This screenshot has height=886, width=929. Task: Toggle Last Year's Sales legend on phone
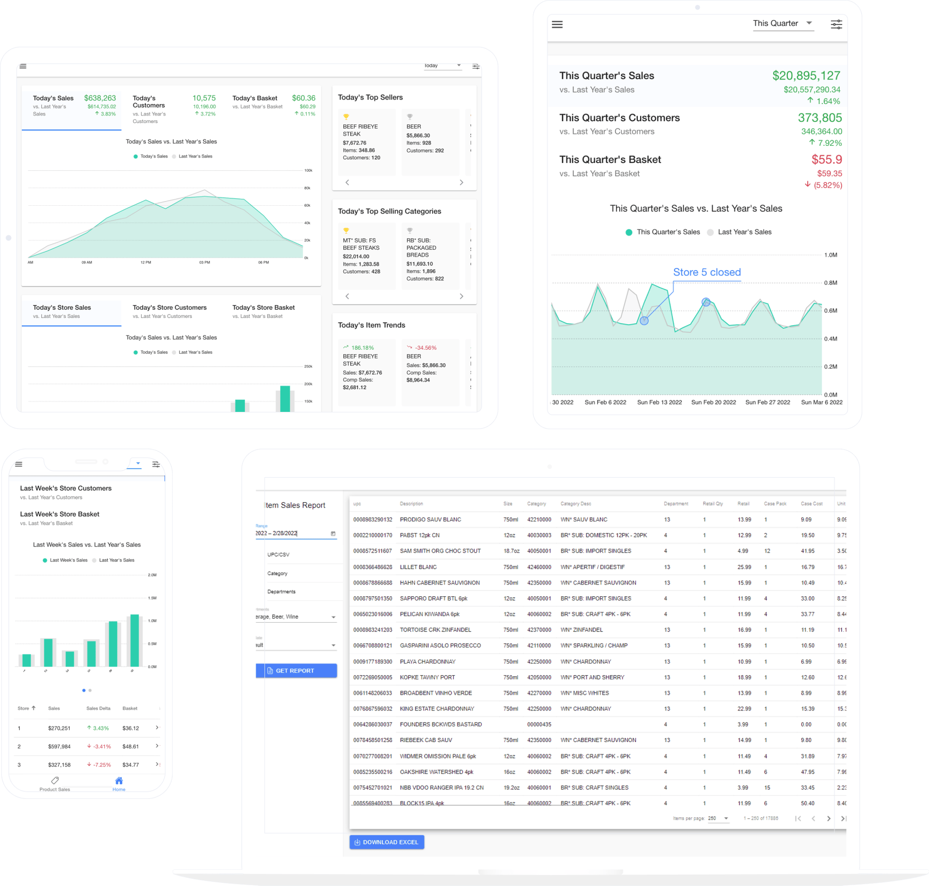click(113, 560)
